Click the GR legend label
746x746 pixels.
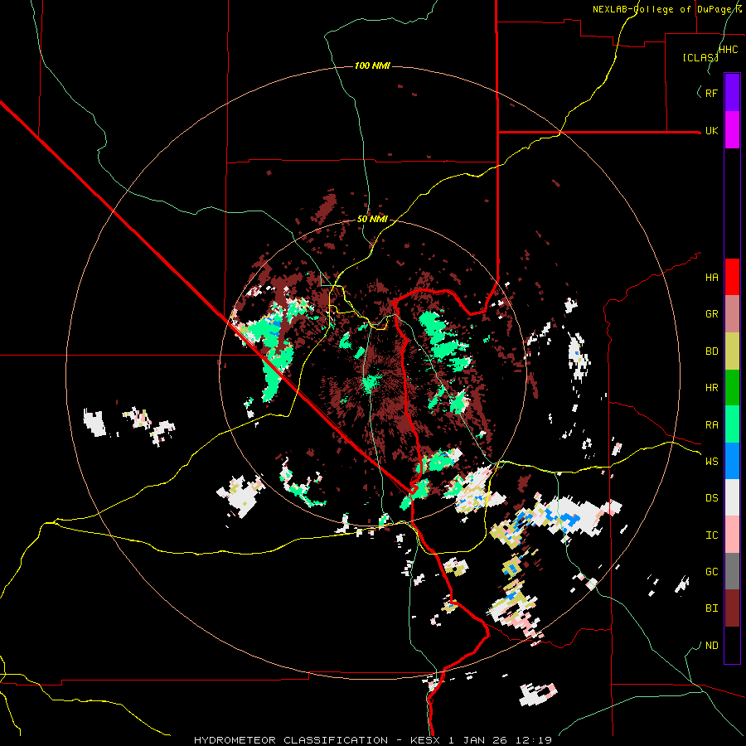point(711,314)
